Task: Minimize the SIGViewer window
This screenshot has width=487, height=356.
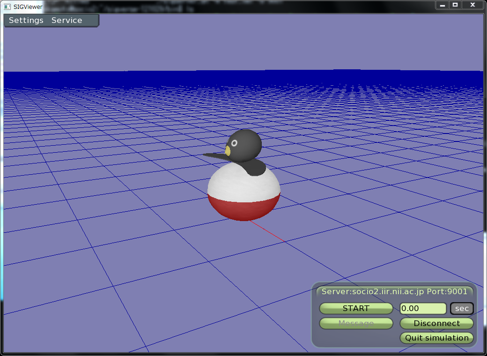Action: click(x=443, y=5)
